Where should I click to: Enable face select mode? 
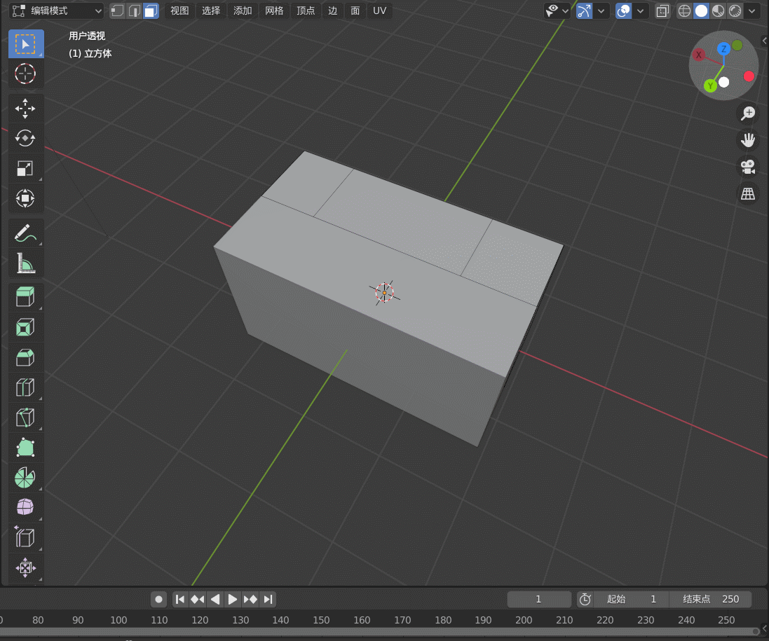coord(151,11)
